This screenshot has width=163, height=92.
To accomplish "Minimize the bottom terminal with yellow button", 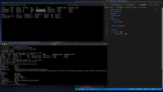I will [x=4, y=44].
